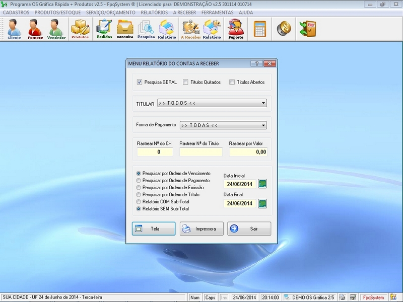Open calendar picker for Data Final

(x=262, y=203)
